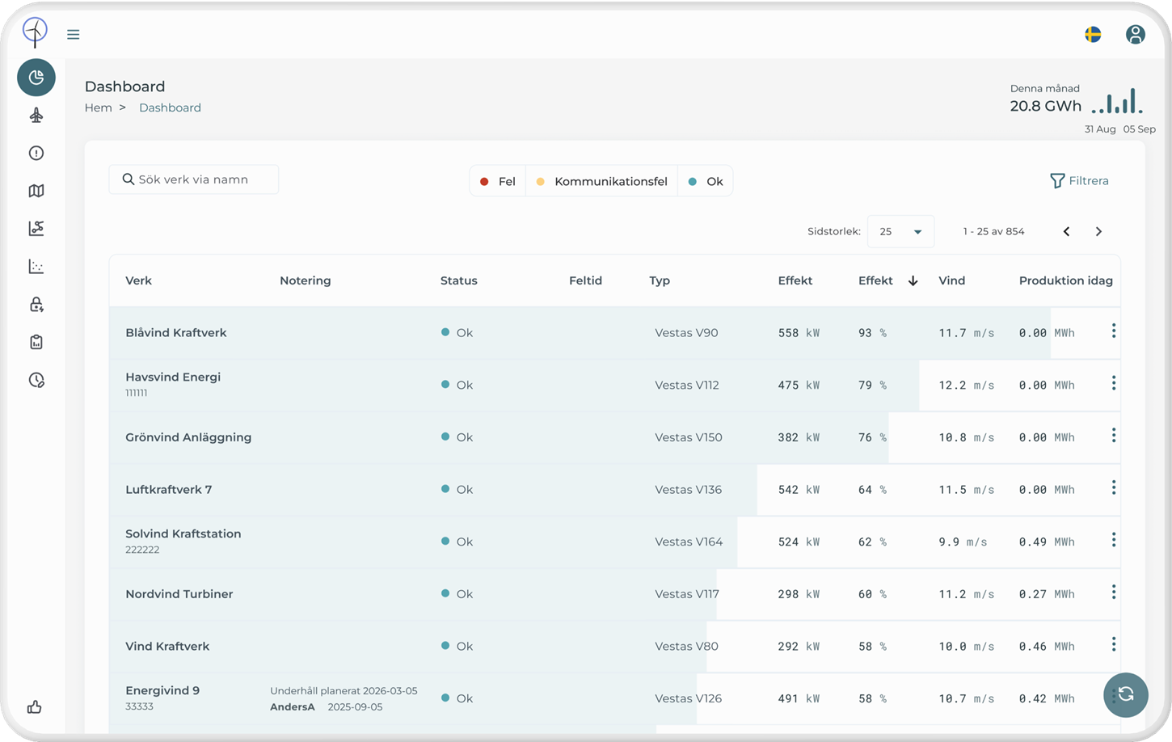The height and width of the screenshot is (742, 1172).
Task: Open the power lock section in sidebar
Action: pos(36,304)
